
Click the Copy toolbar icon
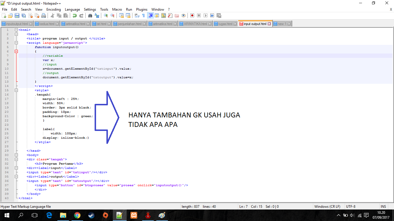59,16
